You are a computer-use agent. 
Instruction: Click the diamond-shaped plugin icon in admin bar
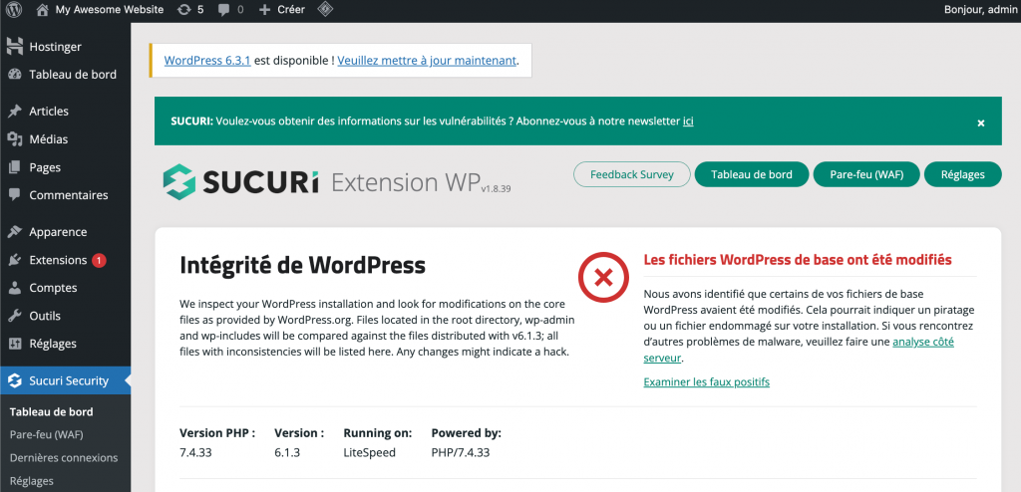(x=325, y=10)
